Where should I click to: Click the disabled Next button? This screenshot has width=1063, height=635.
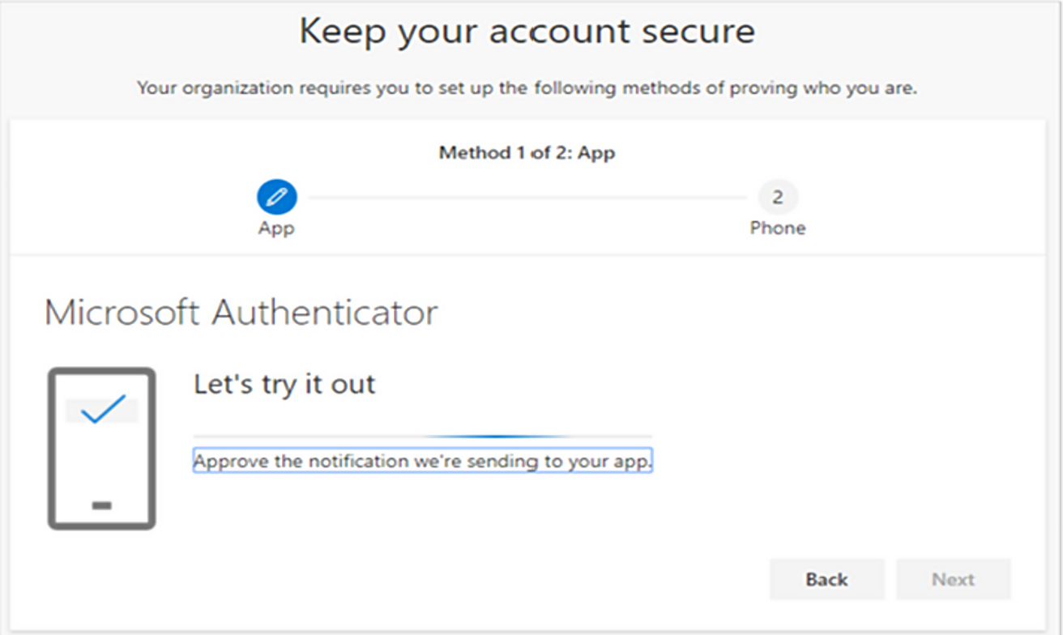point(954,579)
